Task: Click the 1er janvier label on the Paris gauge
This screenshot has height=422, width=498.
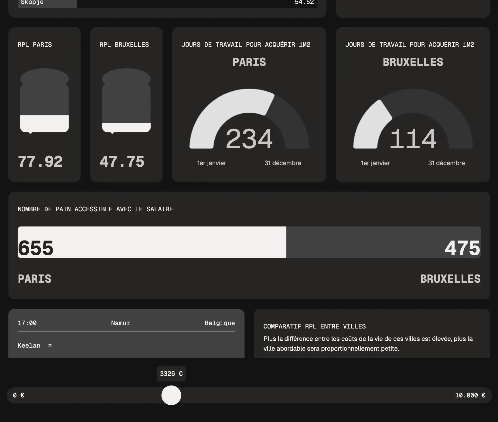Action: pyautogui.click(x=211, y=163)
